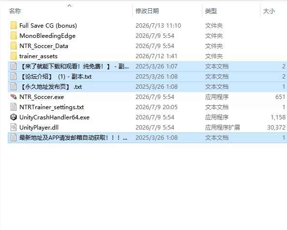This screenshot has height=230, width=287.
Task: Select the file name MonoBleedingEdge
Action: coord(47,36)
